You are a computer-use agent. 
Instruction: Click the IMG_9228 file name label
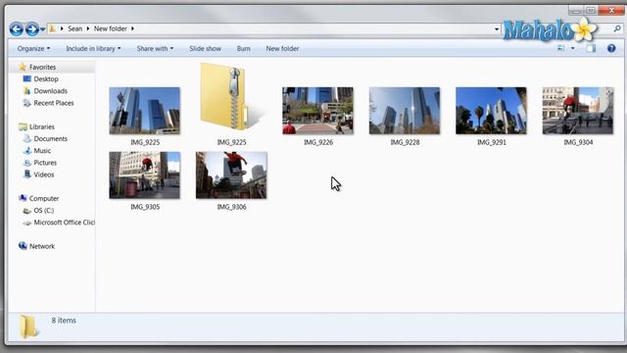click(405, 142)
